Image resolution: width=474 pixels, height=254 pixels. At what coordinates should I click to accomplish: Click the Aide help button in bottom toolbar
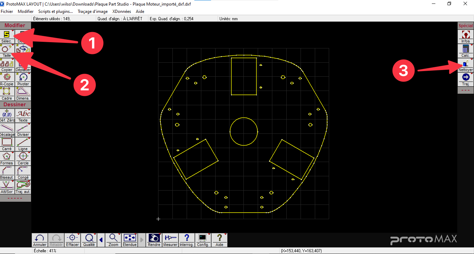click(219, 240)
